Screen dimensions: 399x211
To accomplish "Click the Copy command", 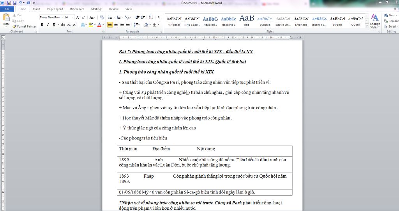I will point(18,21).
